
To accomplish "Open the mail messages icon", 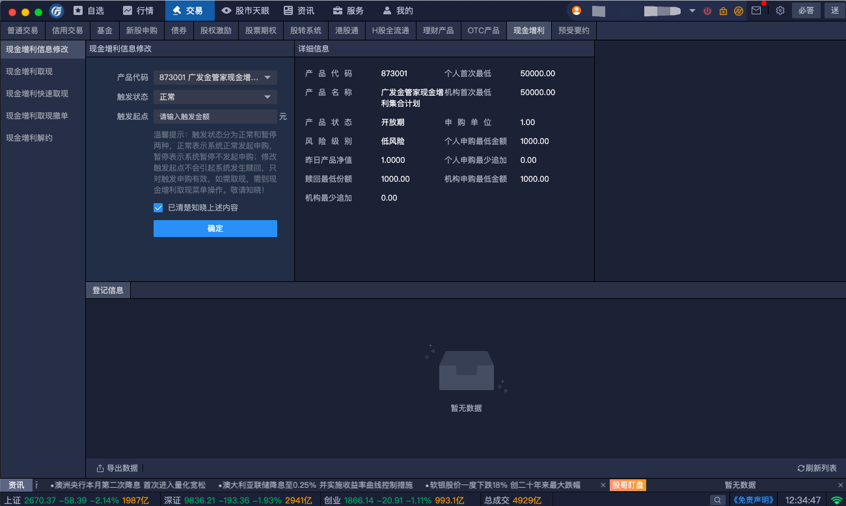I will point(756,10).
